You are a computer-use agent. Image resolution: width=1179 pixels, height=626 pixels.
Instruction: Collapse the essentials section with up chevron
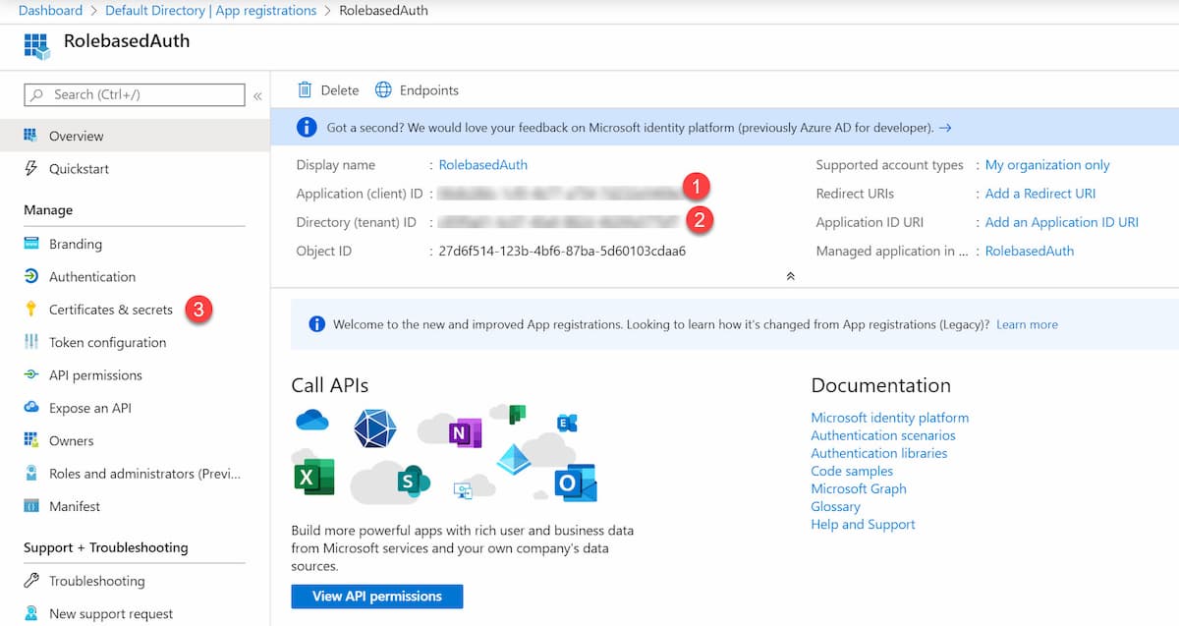point(790,276)
